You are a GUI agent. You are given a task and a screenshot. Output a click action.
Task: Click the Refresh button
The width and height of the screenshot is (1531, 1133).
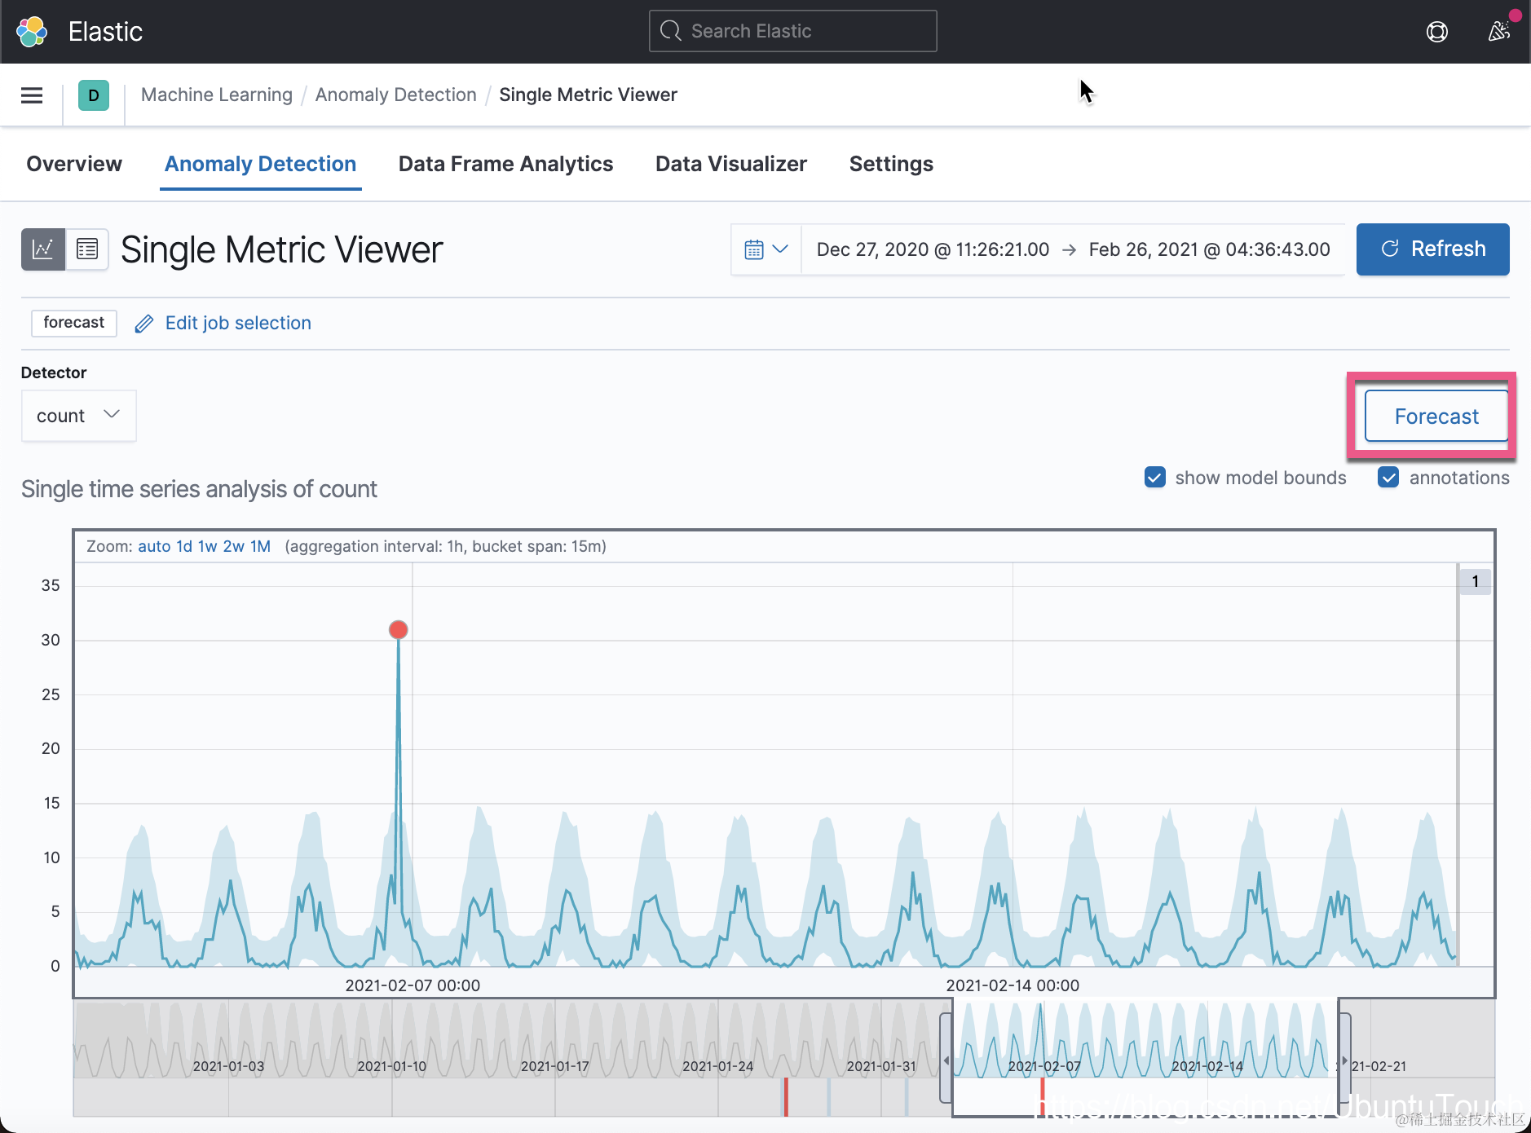point(1433,249)
